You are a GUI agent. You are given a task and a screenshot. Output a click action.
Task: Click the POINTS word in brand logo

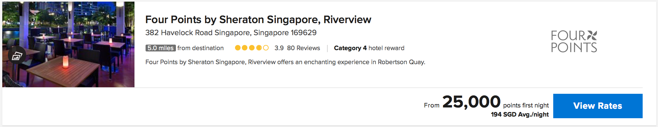click(x=574, y=48)
